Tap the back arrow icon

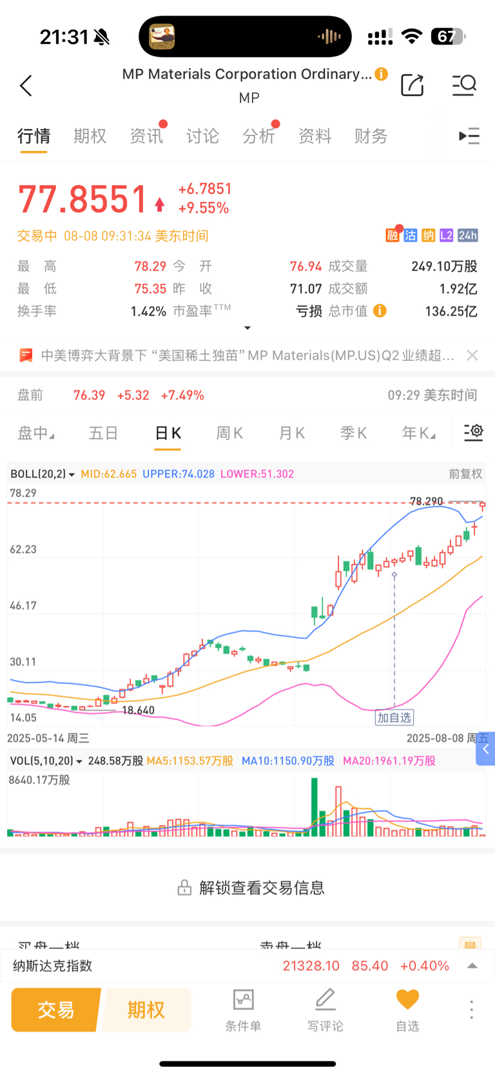26,85
